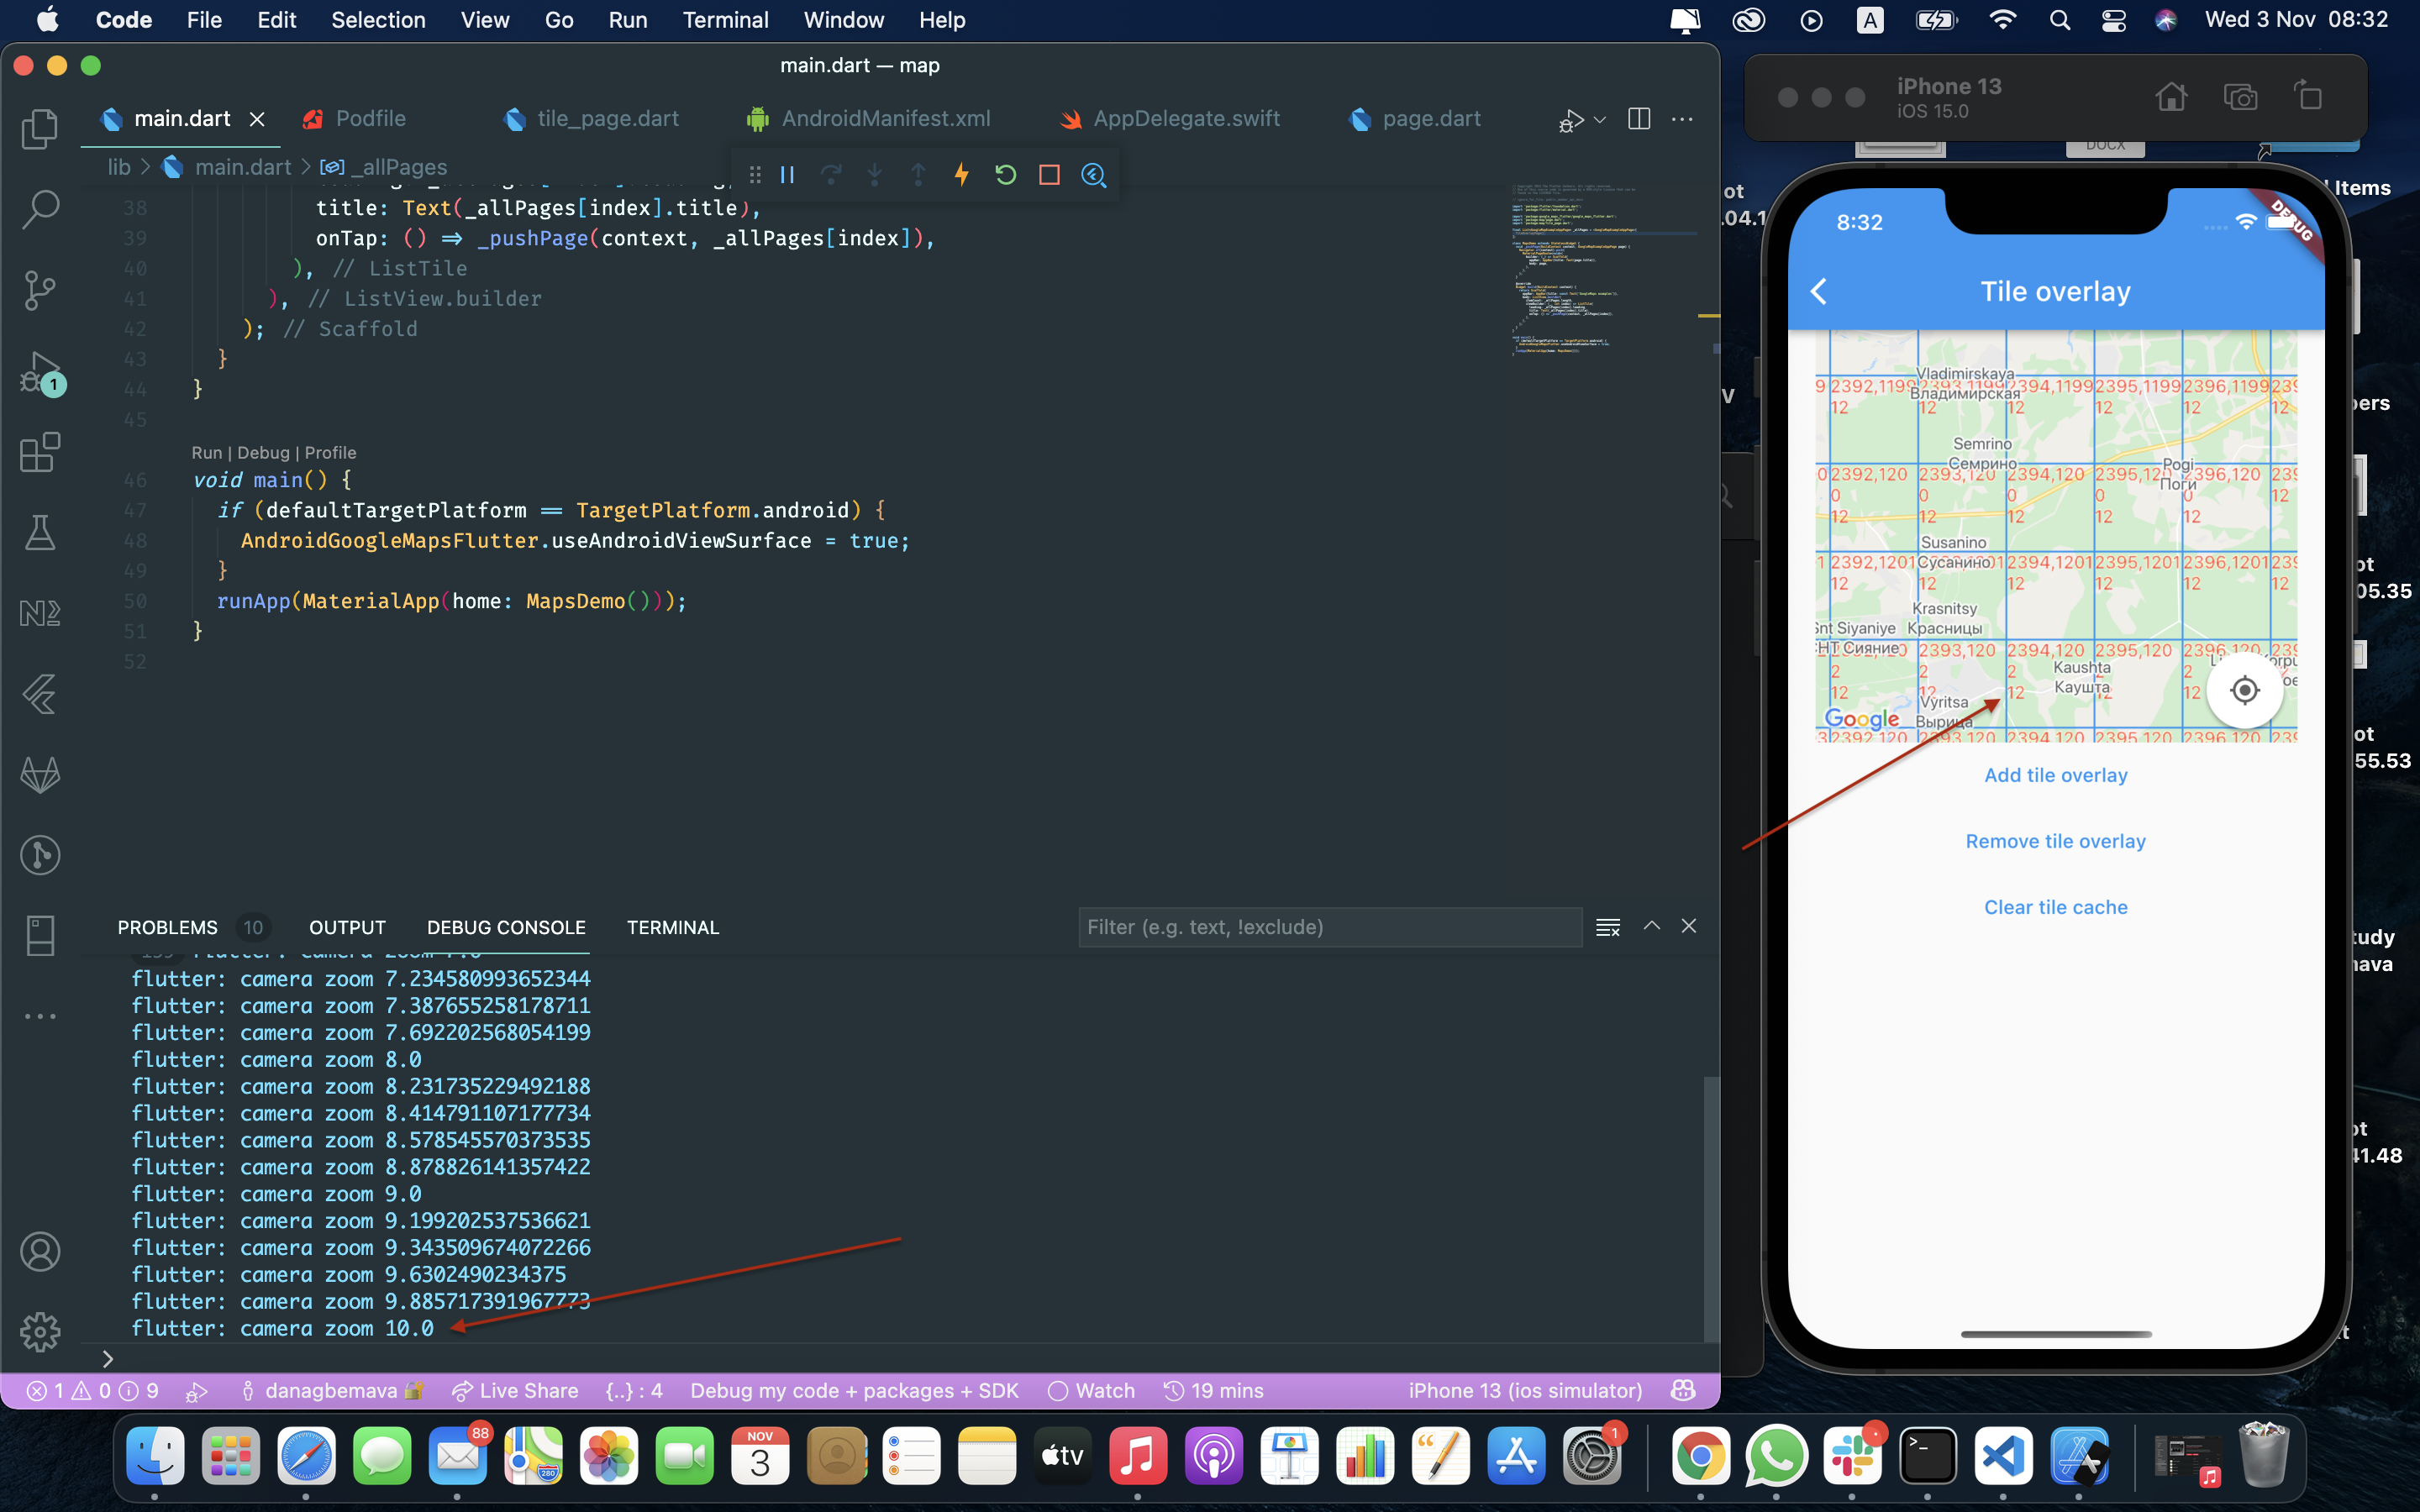Select iPhone 13 (ios simulator) device in status bar

1525,1390
